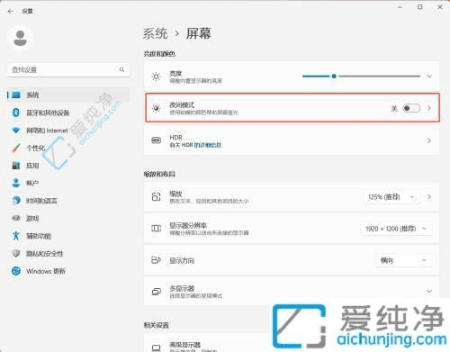
Task: Click the back arrow in Settings header
Action: [x=11, y=11]
